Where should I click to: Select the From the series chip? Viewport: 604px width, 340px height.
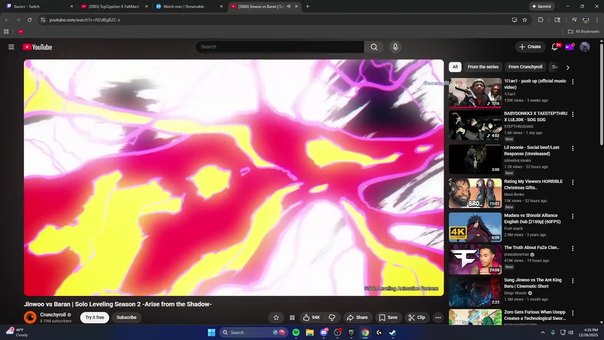483,67
